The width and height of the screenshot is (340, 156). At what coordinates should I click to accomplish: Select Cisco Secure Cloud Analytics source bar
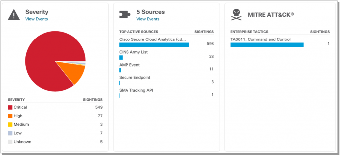154,45
